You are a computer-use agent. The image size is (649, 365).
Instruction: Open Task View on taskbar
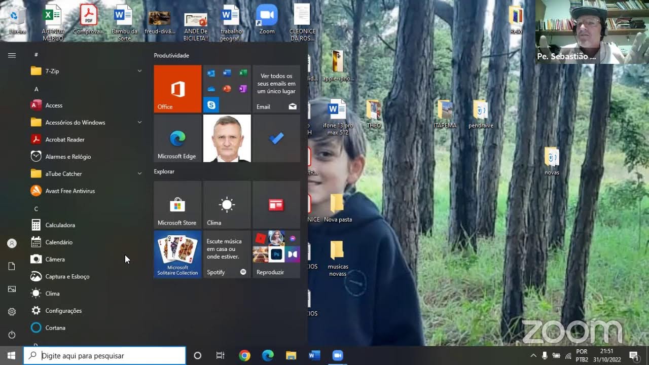point(220,355)
